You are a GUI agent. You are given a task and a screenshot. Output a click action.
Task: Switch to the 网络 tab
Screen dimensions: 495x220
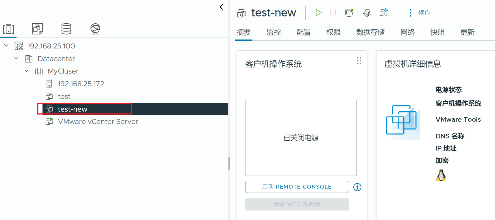click(x=407, y=32)
